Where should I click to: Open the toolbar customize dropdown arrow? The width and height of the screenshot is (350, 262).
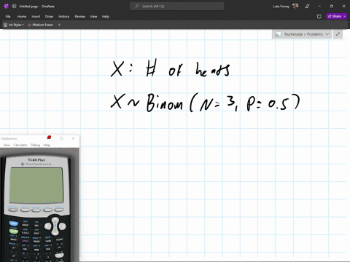(59, 25)
